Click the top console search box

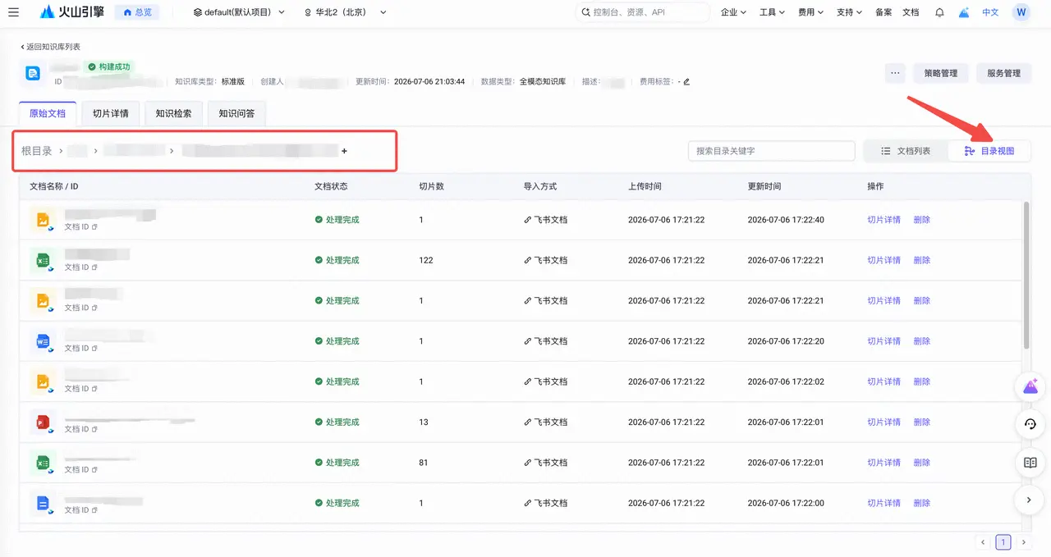[643, 12]
